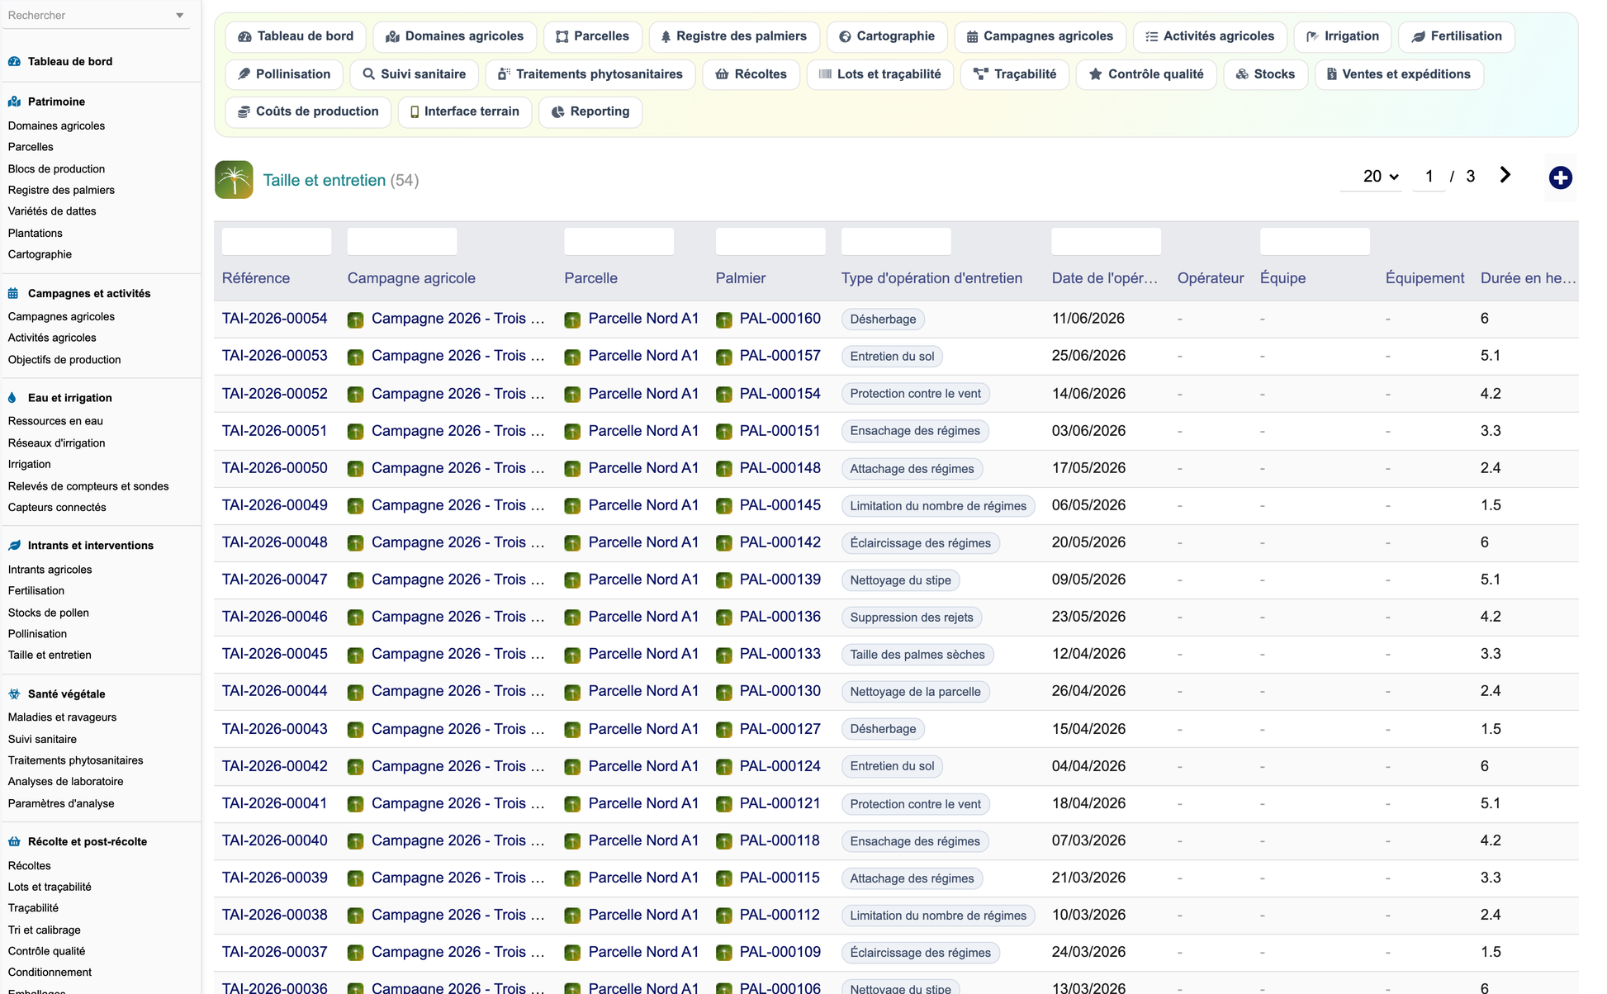Click the date 23/05/2026 cell

click(1088, 617)
